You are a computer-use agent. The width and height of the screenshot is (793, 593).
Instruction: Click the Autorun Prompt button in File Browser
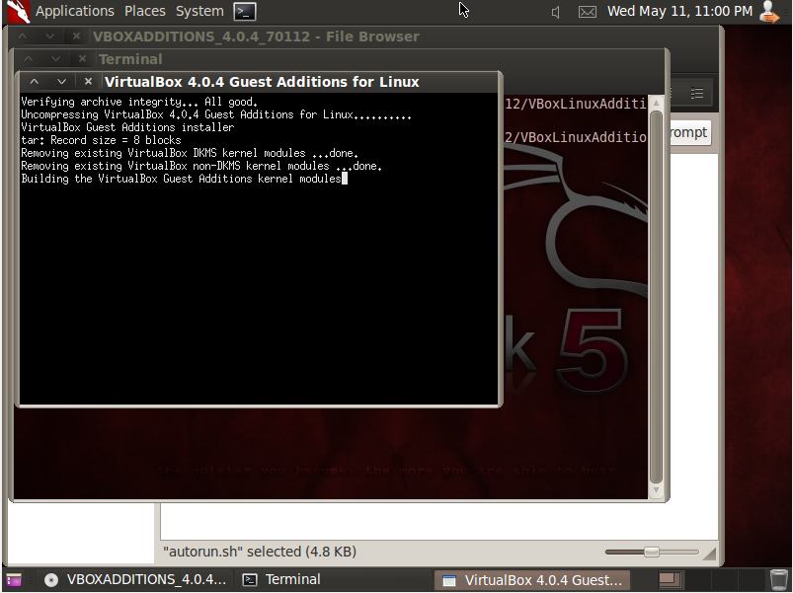pos(690,133)
